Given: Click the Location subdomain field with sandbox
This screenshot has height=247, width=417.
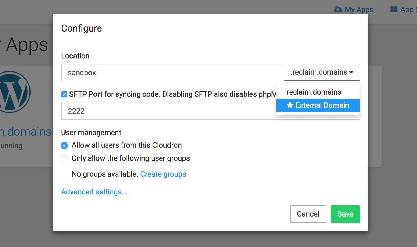Looking at the screenshot, I should click(x=172, y=73).
